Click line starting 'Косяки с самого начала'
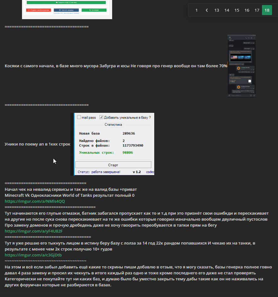278x297 pixels. point(116,66)
